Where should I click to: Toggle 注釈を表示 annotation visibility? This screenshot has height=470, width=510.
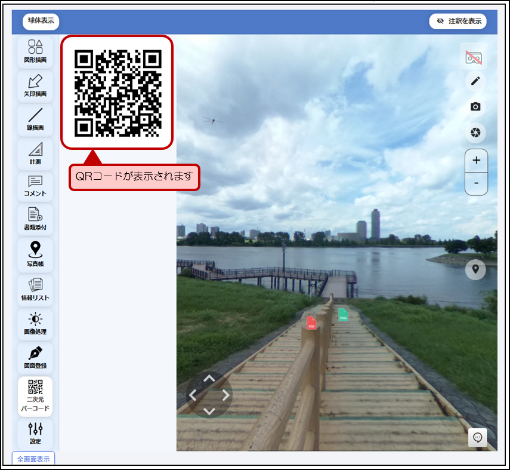458,21
